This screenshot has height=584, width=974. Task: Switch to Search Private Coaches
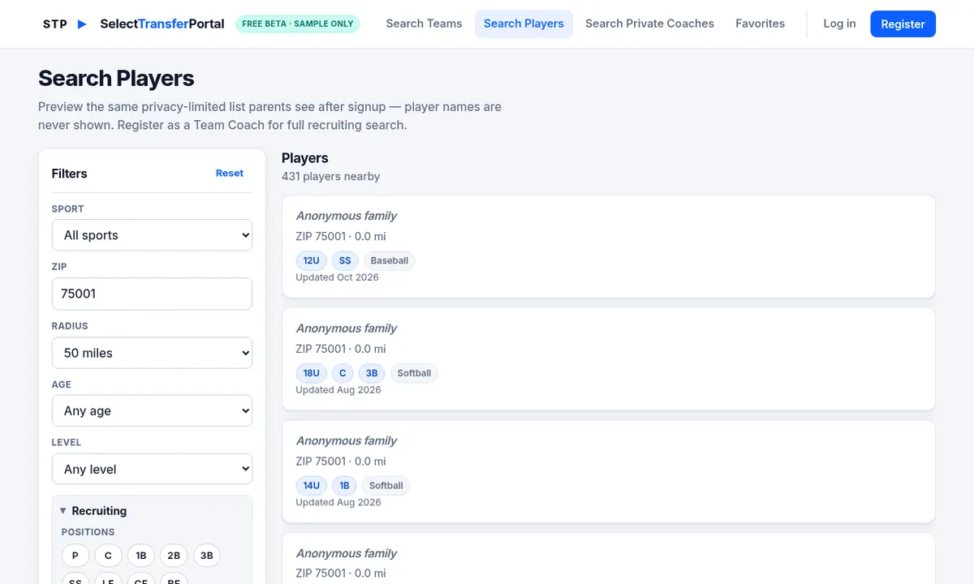(x=649, y=24)
